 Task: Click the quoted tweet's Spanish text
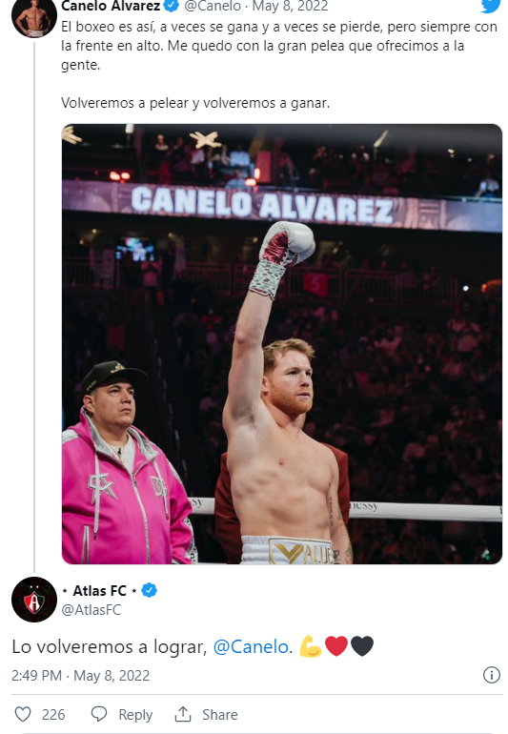tap(279, 65)
